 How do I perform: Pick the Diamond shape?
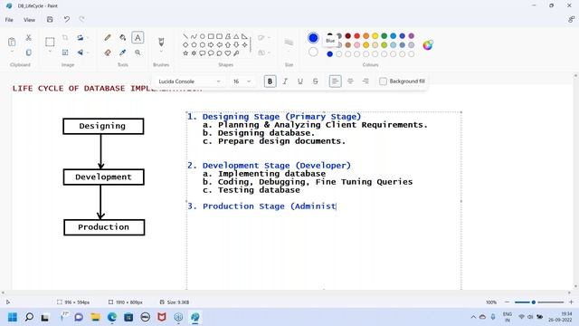coord(185,44)
